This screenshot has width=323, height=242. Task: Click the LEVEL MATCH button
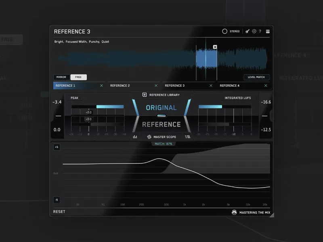pyautogui.click(x=256, y=77)
